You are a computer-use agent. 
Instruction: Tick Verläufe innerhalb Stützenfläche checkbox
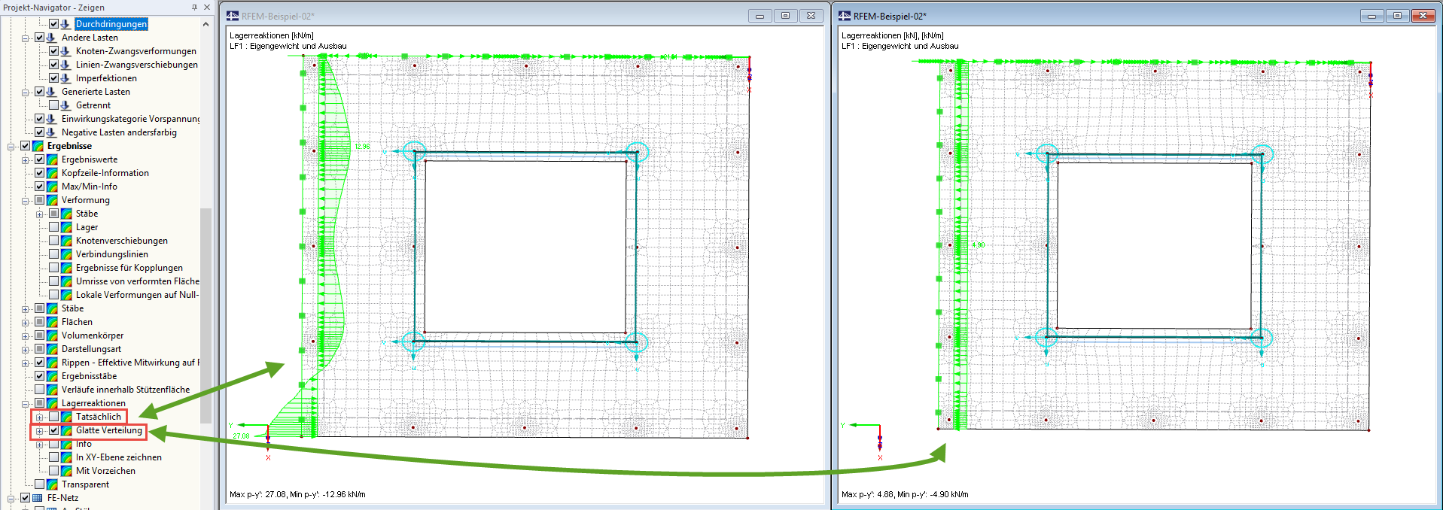(40, 390)
